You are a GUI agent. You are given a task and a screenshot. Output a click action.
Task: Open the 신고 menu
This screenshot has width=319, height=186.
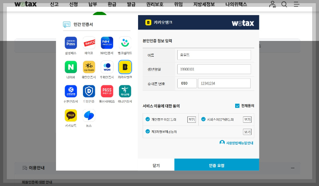coord(54,4)
